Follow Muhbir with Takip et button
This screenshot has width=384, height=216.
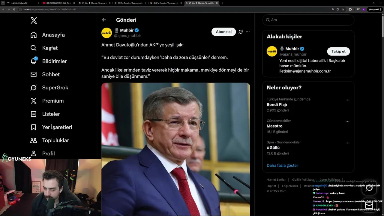(x=338, y=51)
